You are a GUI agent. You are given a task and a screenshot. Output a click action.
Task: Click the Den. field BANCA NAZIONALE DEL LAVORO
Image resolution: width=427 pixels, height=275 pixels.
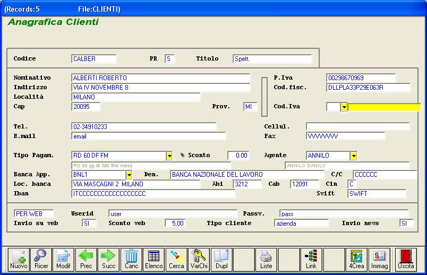point(247,175)
